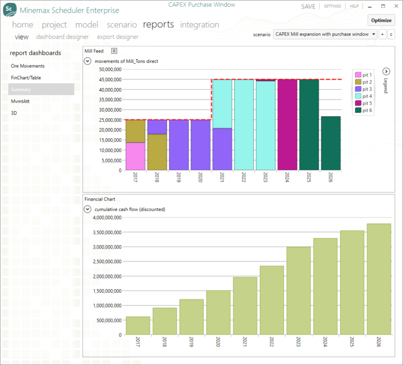Click the vertical 'Legend' label
The height and width of the screenshot is (365, 403).
click(x=386, y=85)
